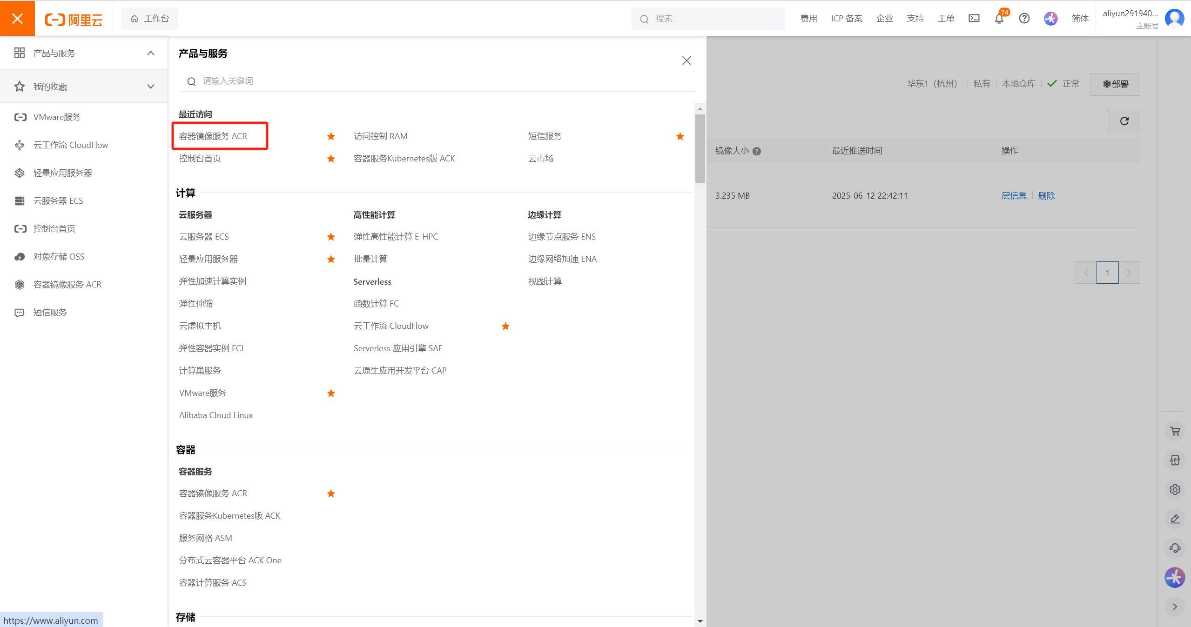The image size is (1191, 627).
Task: Open the Cloud Shell terminal icon
Action: click(x=974, y=19)
